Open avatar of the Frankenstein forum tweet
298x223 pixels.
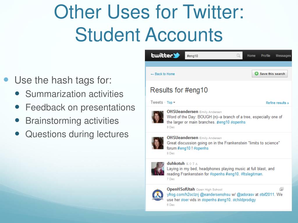(157, 143)
